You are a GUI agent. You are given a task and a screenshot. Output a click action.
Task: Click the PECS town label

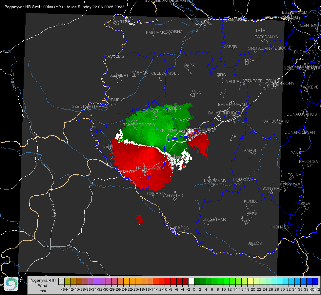pos(251,213)
